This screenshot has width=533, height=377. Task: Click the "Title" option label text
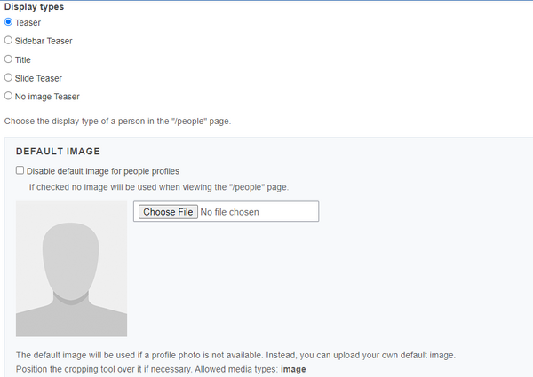23,59
